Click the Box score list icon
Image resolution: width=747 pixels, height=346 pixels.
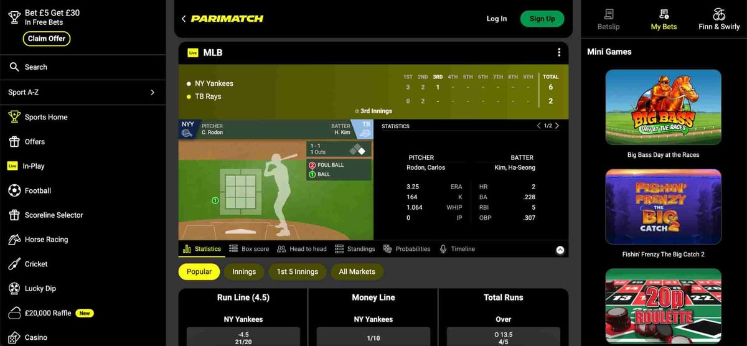233,249
